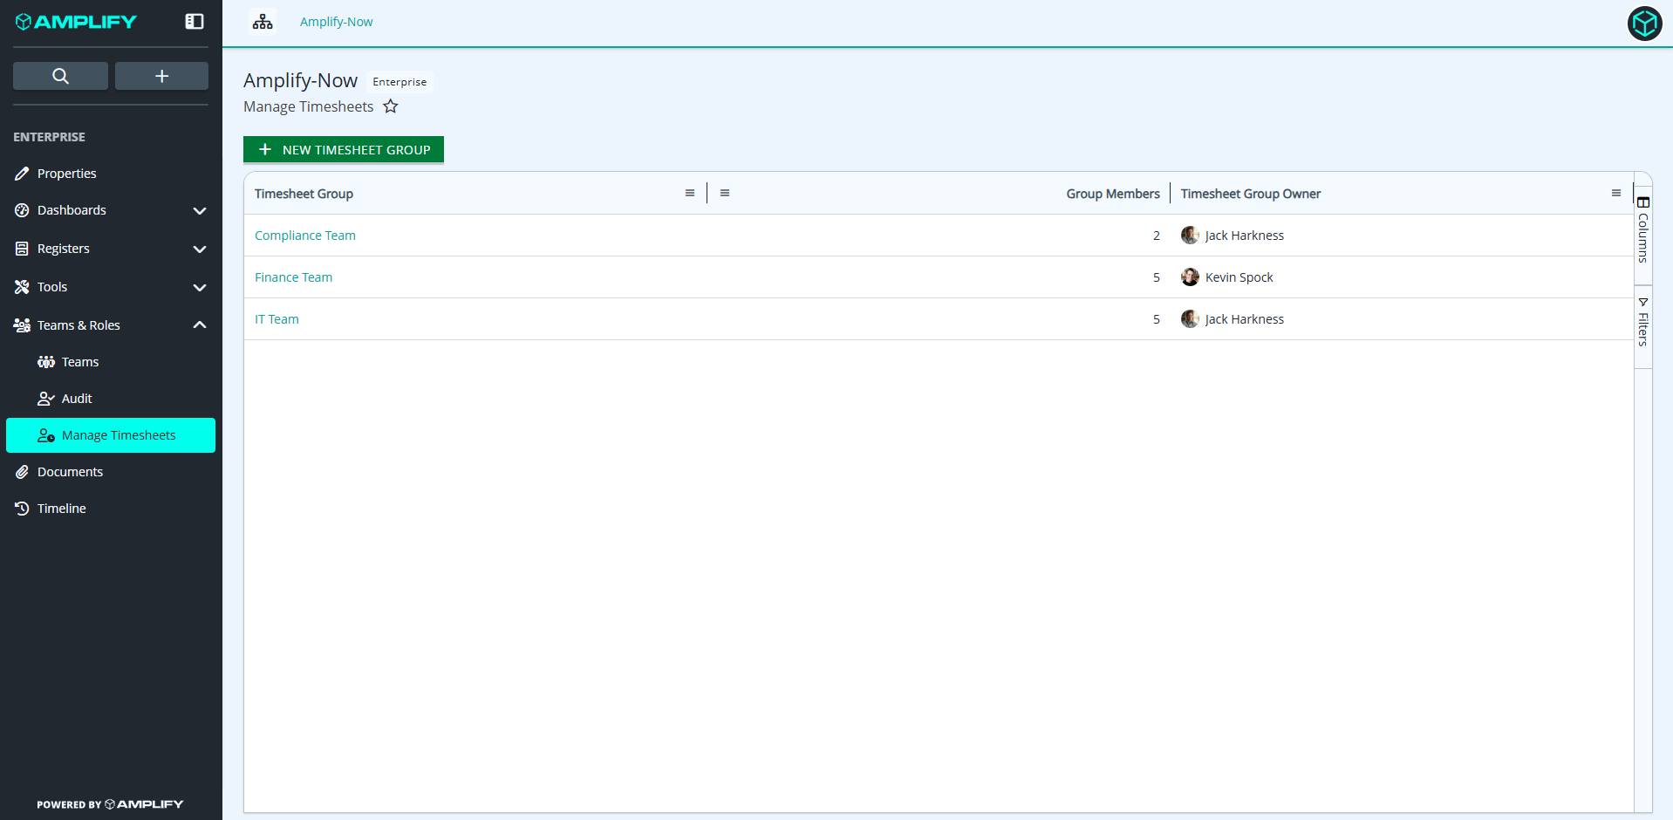Viewport: 1673px width, 820px height.
Task: Click the member count 5 for Finance Team
Action: point(1157,277)
